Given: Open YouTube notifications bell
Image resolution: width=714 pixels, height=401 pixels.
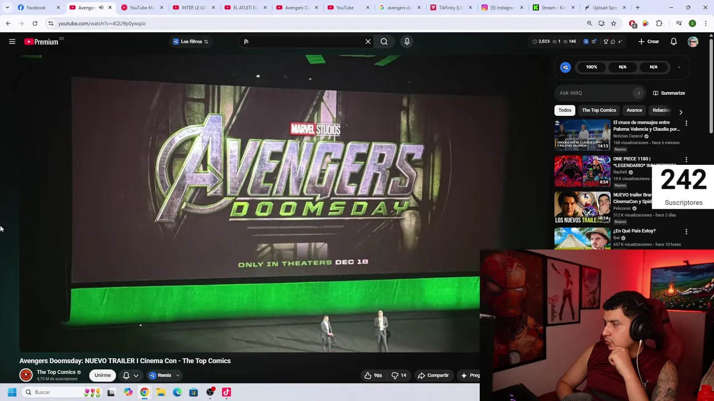Looking at the screenshot, I should point(674,42).
